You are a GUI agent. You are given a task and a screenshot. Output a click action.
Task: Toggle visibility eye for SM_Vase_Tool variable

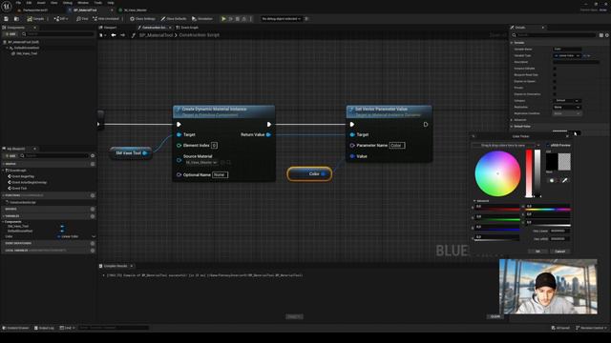(x=62, y=226)
